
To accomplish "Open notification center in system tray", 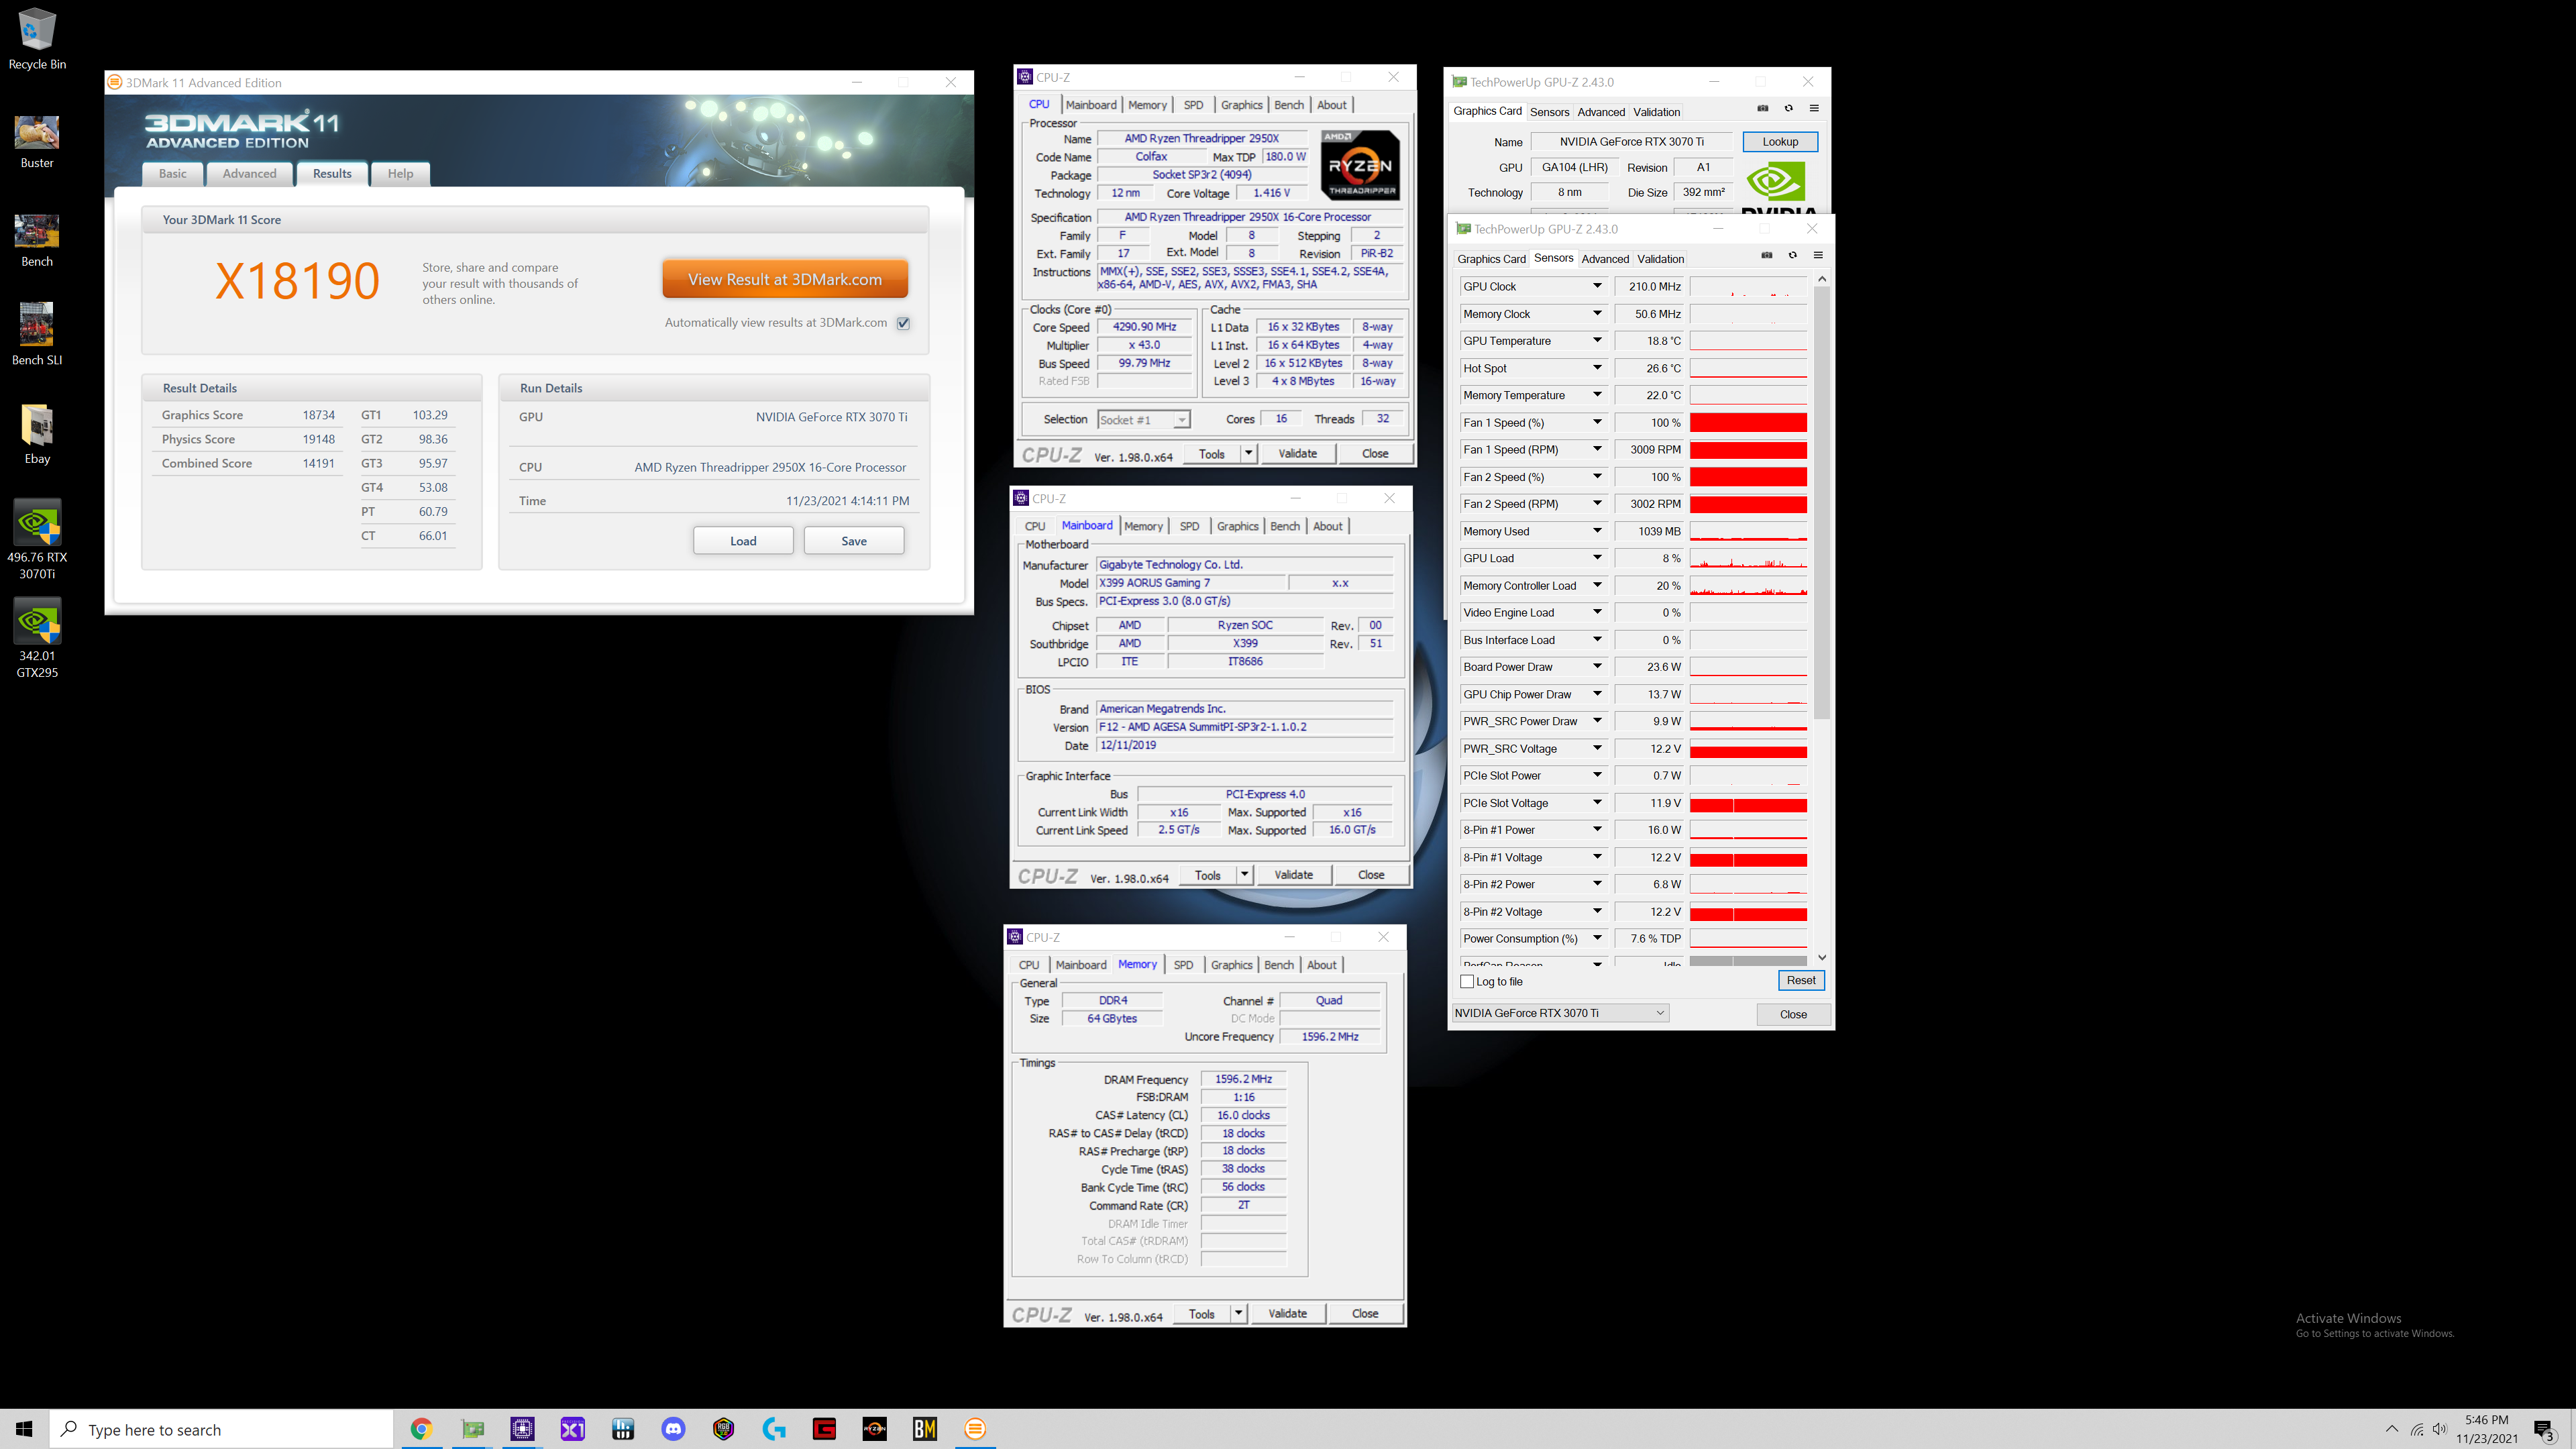I will pos(2543,1429).
